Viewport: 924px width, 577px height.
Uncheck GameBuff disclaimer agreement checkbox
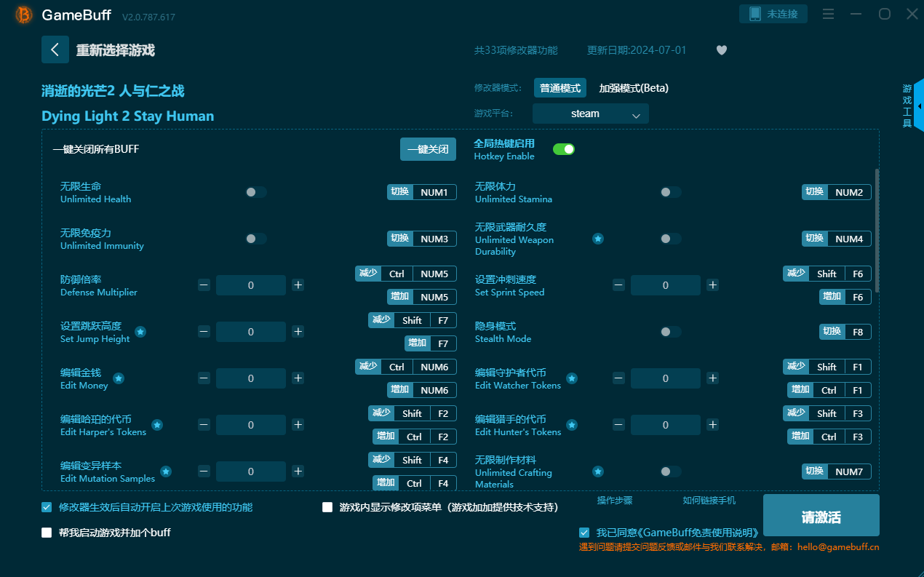click(584, 533)
